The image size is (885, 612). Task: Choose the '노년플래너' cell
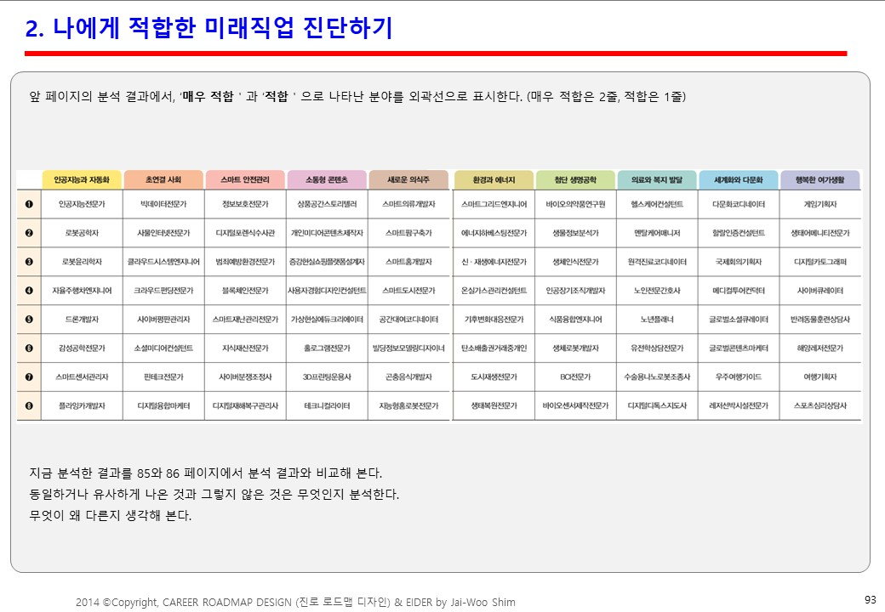(657, 319)
